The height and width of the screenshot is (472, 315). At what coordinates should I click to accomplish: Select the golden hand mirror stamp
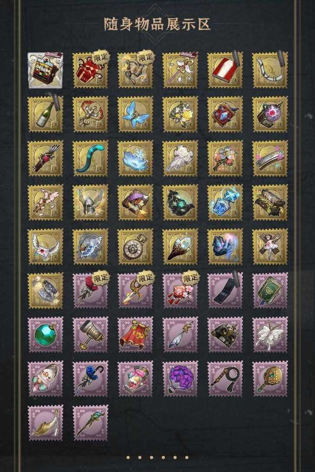pos(270,379)
